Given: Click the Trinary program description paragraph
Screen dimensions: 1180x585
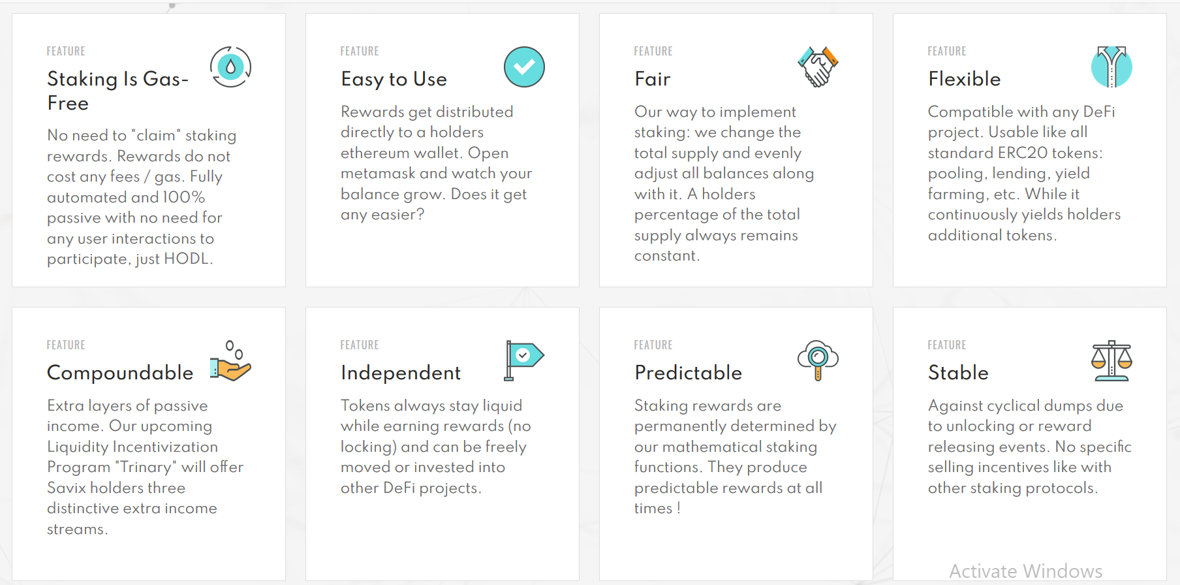Looking at the screenshot, I should tap(145, 467).
